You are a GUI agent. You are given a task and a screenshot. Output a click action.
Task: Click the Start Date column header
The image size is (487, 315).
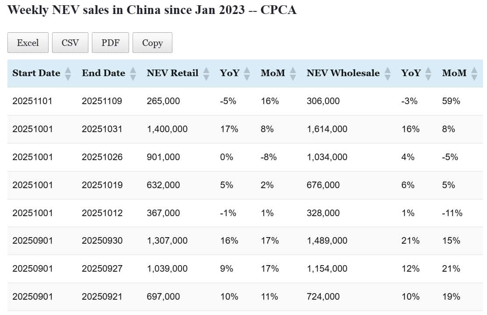36,73
